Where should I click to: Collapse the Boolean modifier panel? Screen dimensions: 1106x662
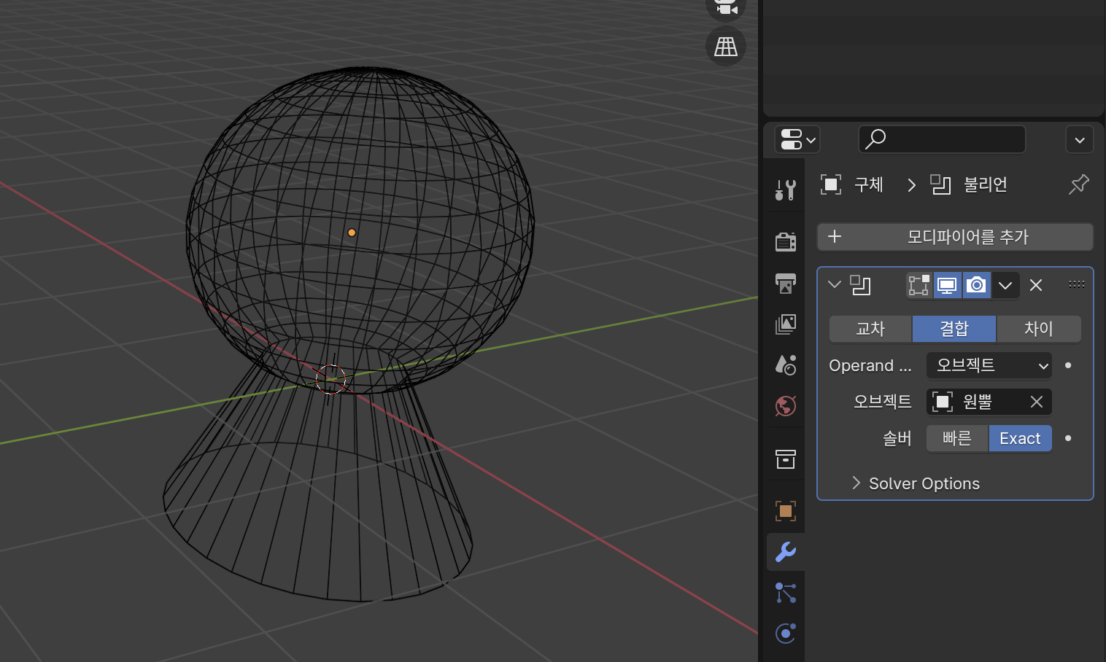(835, 284)
